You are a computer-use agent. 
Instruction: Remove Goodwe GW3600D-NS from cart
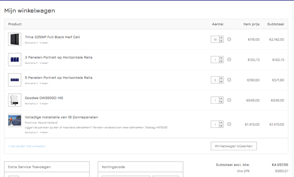(229, 100)
